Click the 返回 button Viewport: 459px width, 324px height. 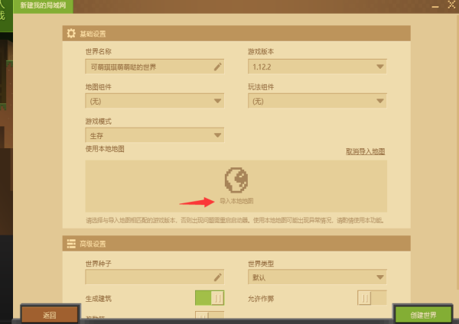pyautogui.click(x=50, y=315)
